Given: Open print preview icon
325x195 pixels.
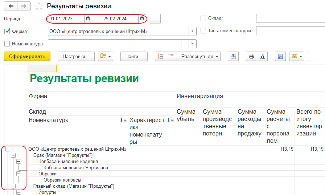Looking at the screenshot, I should (x=262, y=56).
